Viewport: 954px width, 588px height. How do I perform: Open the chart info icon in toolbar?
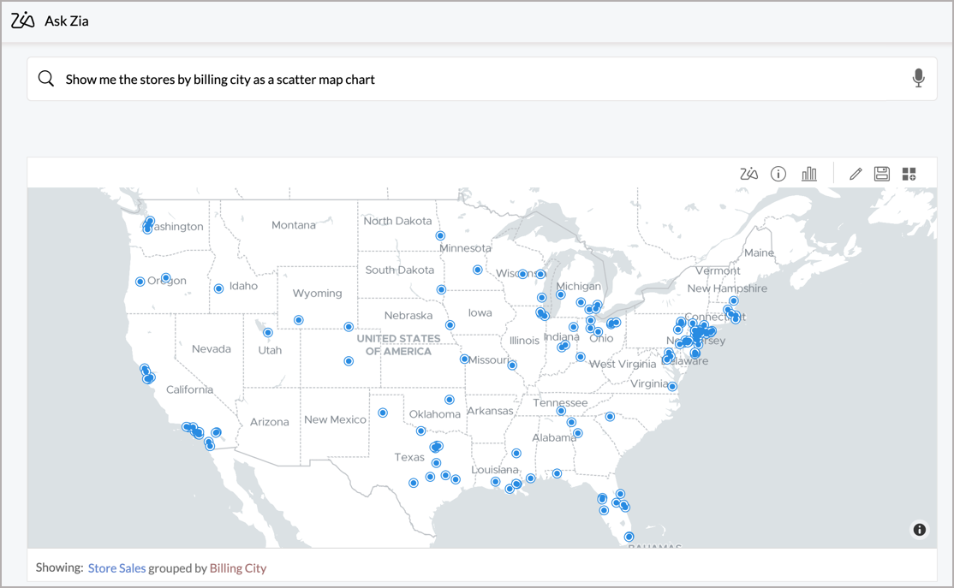[778, 174]
